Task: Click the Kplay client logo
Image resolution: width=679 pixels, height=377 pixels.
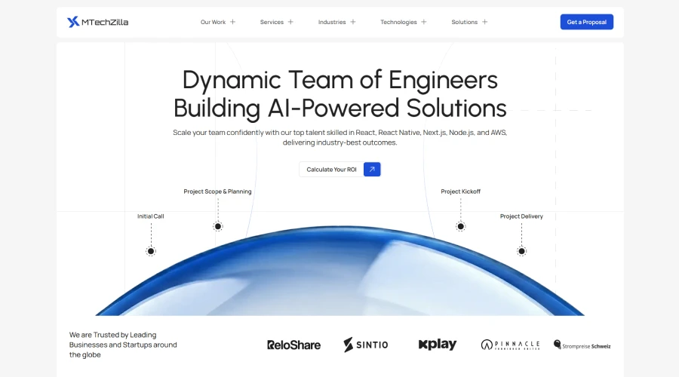Action: coord(438,345)
